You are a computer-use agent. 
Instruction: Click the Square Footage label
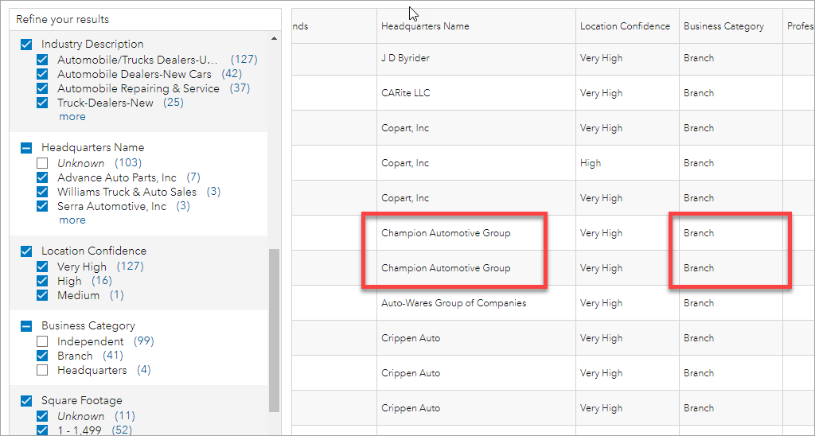(x=82, y=401)
